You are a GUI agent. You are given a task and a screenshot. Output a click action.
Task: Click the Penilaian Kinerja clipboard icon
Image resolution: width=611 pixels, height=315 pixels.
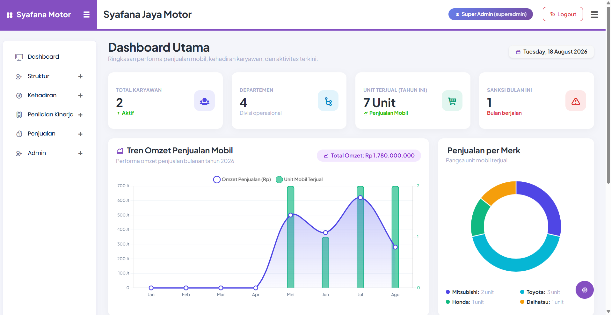(x=19, y=115)
